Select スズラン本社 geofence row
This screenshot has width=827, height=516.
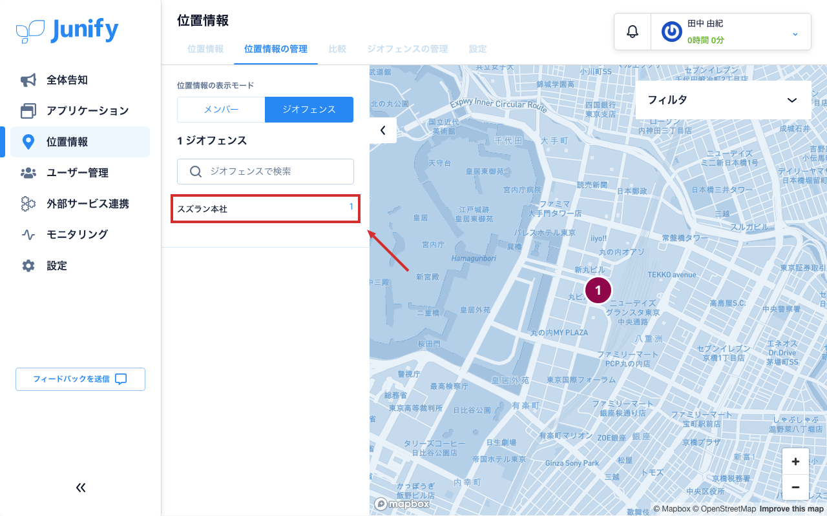tap(266, 209)
